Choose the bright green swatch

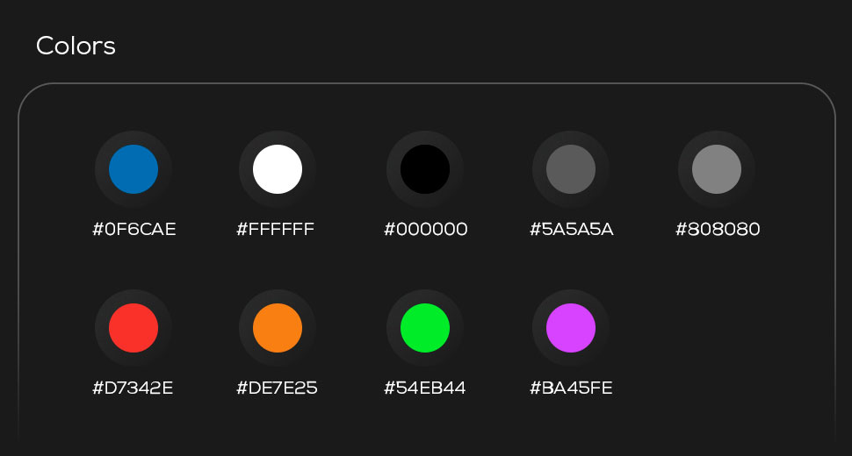tap(425, 328)
